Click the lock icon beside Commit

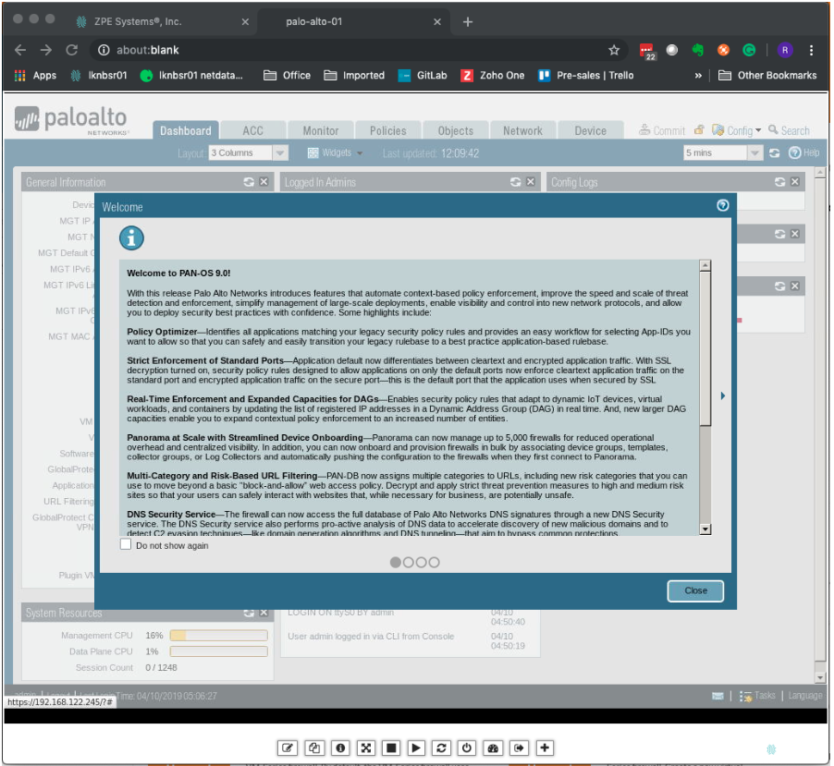click(x=699, y=129)
